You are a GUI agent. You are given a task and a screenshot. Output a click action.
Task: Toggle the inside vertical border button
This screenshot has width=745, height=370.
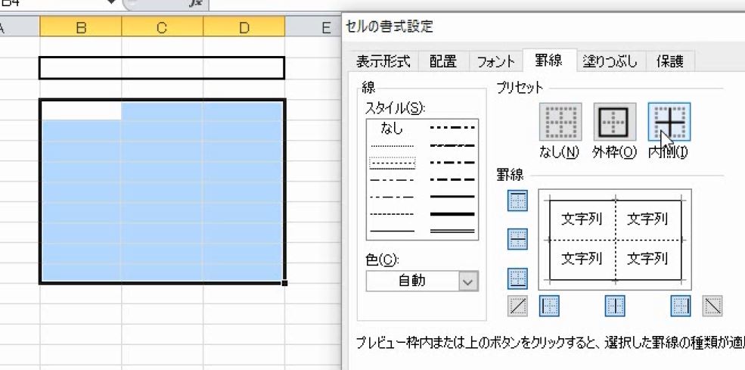(x=615, y=306)
